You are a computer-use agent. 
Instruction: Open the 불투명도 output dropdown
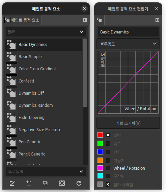click(128, 44)
